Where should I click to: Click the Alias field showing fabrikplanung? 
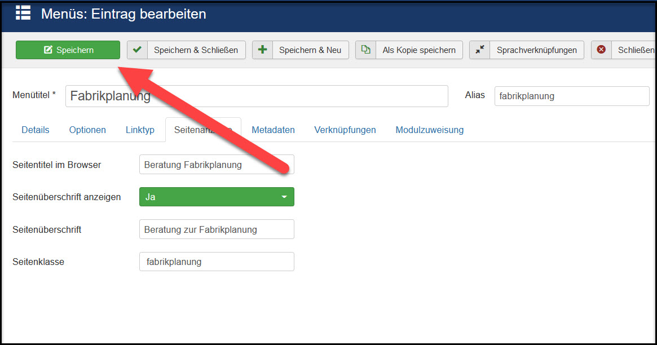pos(571,96)
